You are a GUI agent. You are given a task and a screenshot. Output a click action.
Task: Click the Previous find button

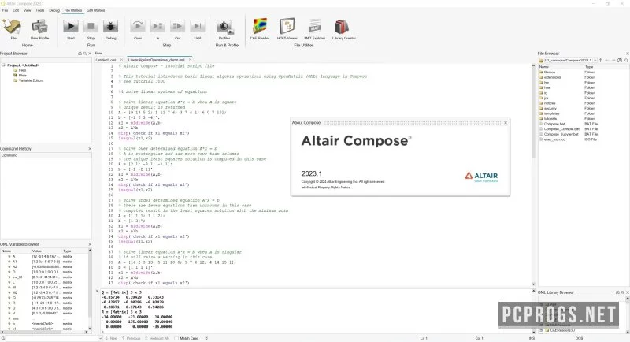pos(132,338)
